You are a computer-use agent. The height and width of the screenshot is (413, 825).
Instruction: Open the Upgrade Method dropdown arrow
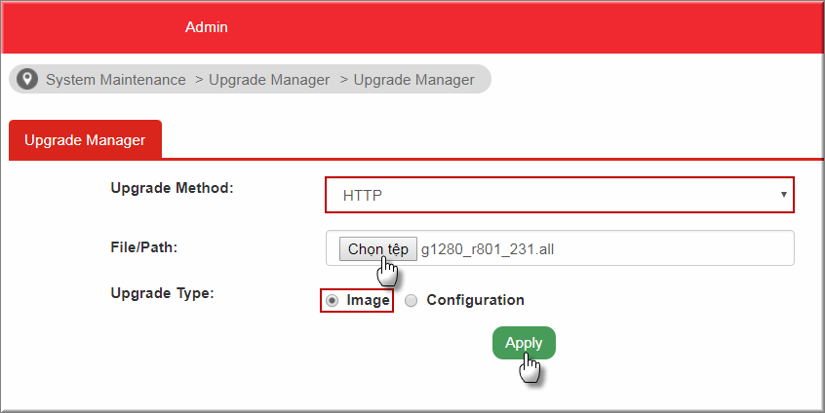(783, 195)
